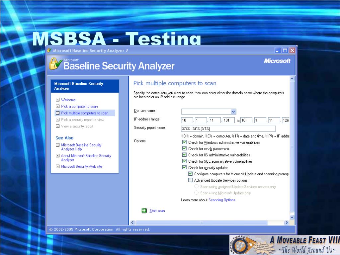Click the Start scan link

click(157, 211)
